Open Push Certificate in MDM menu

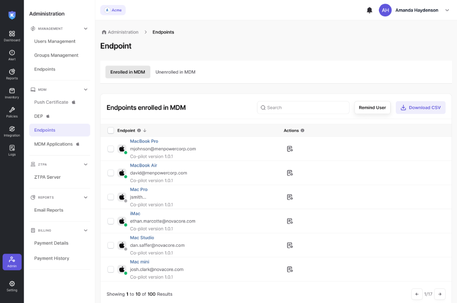coord(51,102)
